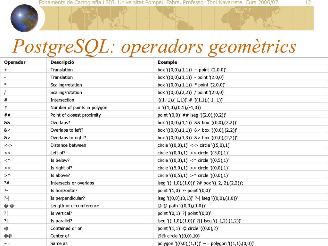Click 'Length or circumference' description
328x246 pixels.
point(75,206)
